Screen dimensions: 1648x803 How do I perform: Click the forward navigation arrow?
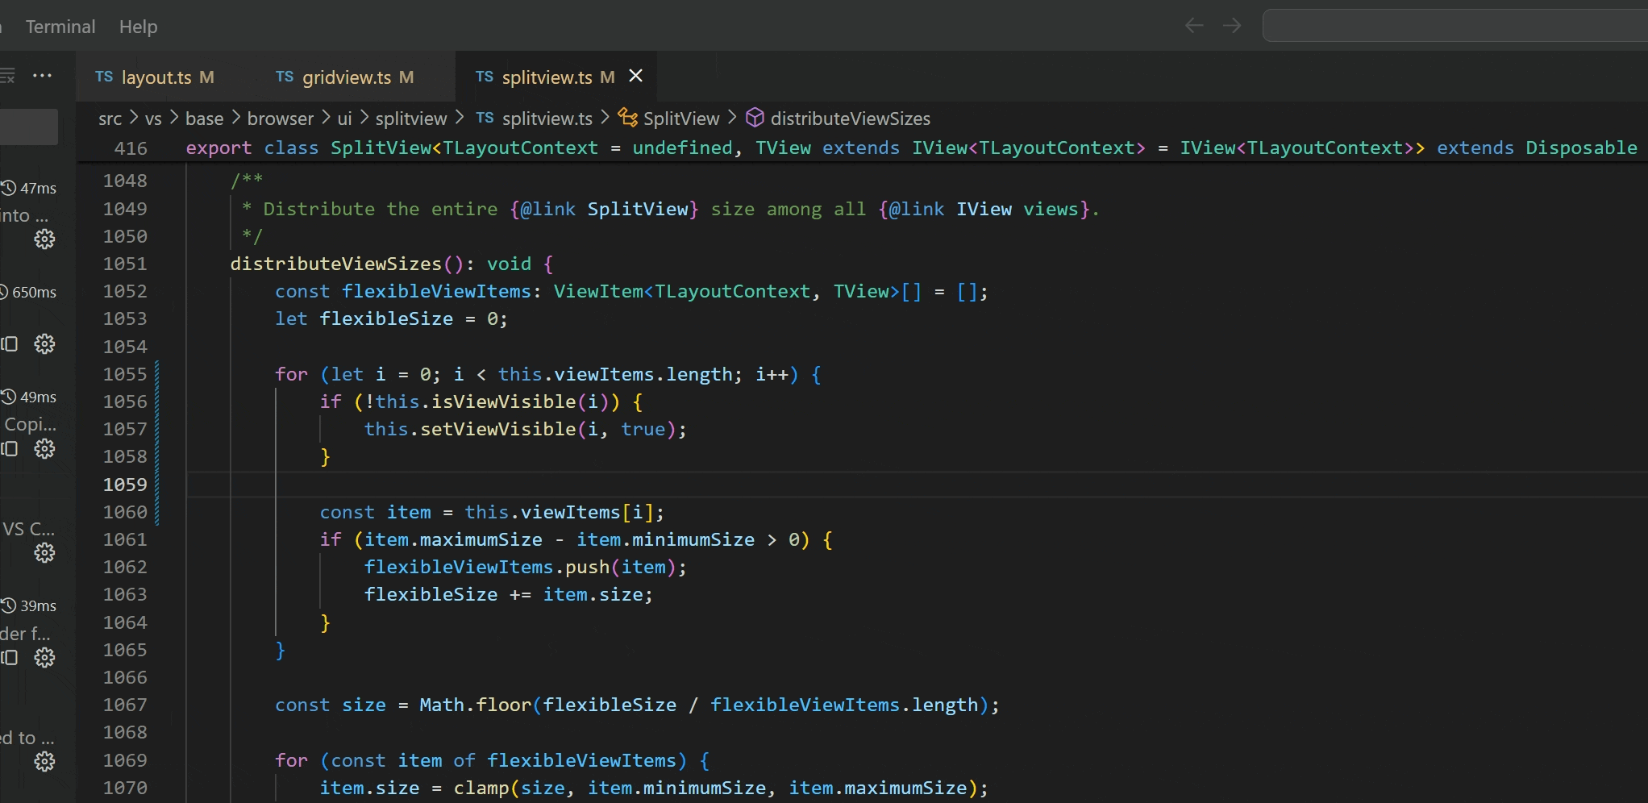pos(1231,25)
